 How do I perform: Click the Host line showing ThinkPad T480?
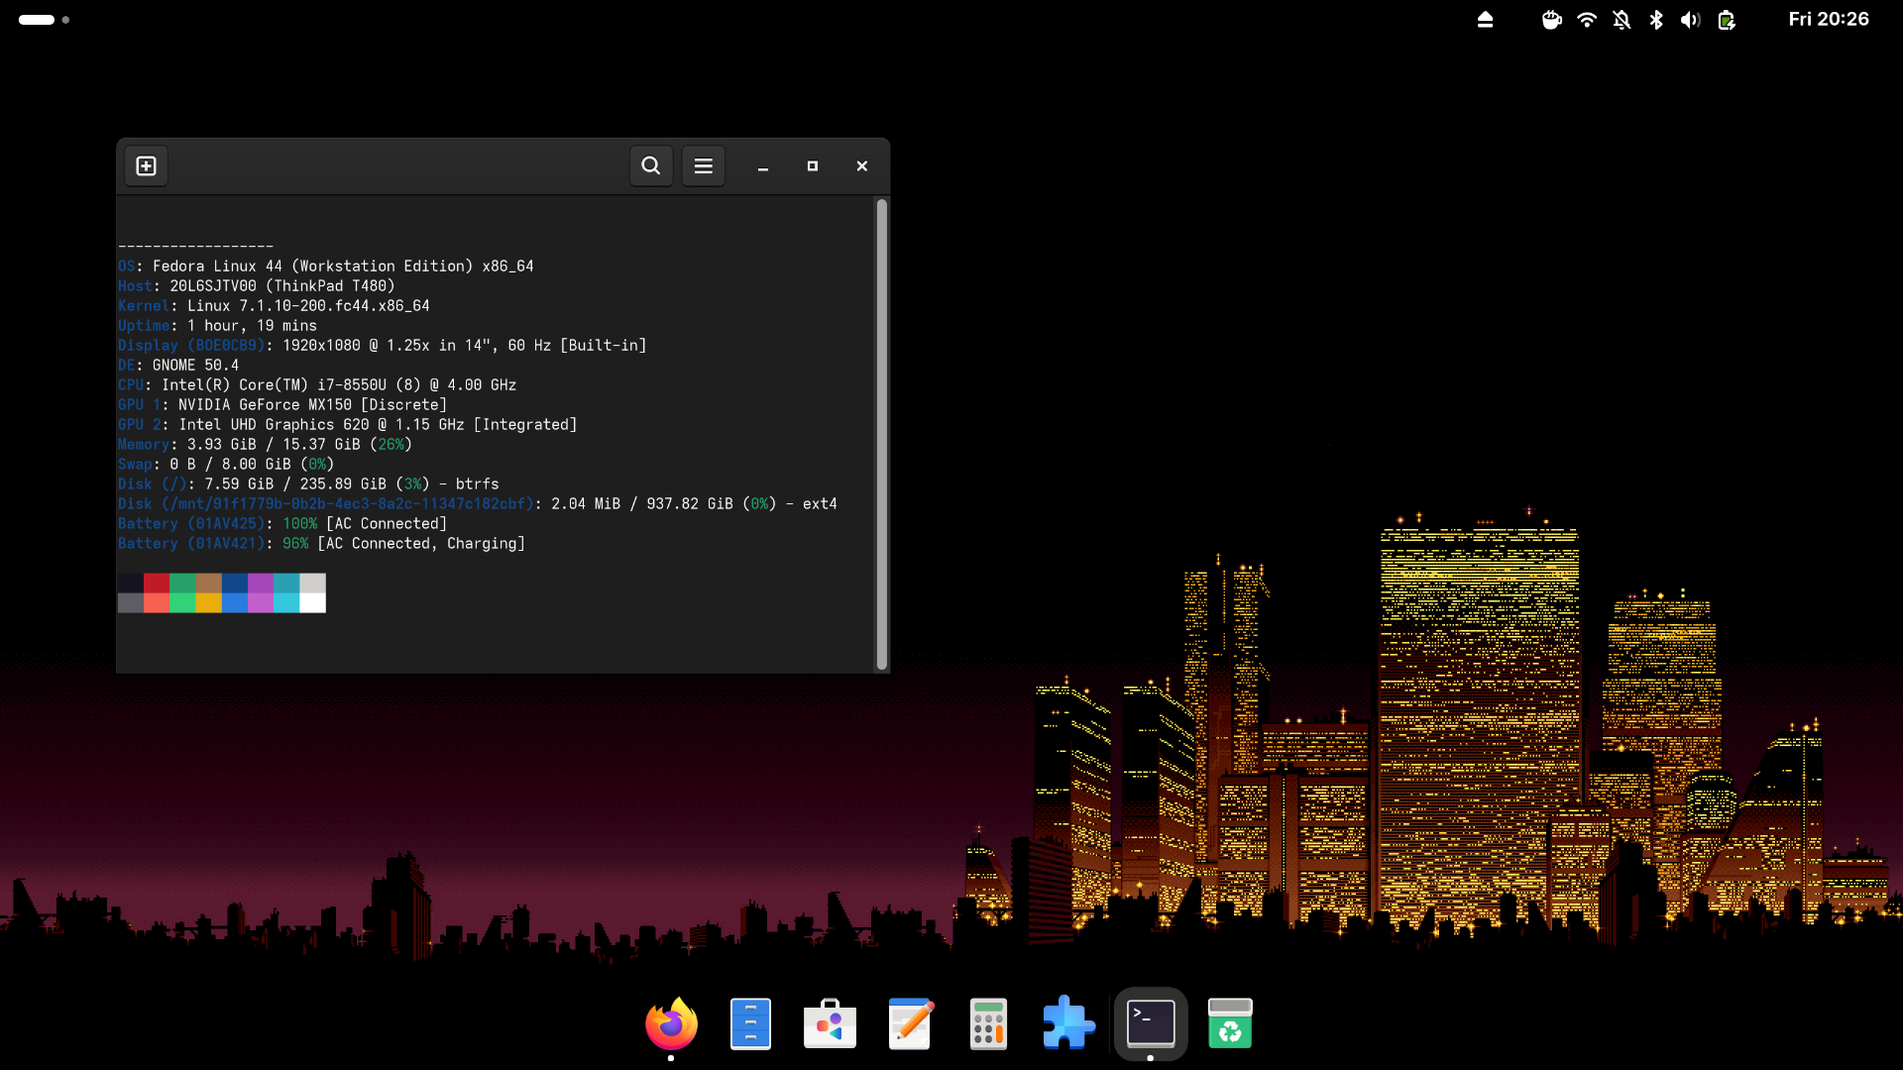(x=257, y=286)
